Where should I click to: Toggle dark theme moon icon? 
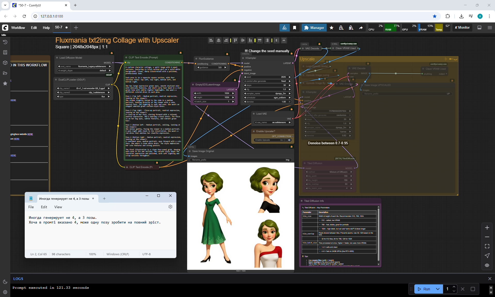(5, 282)
